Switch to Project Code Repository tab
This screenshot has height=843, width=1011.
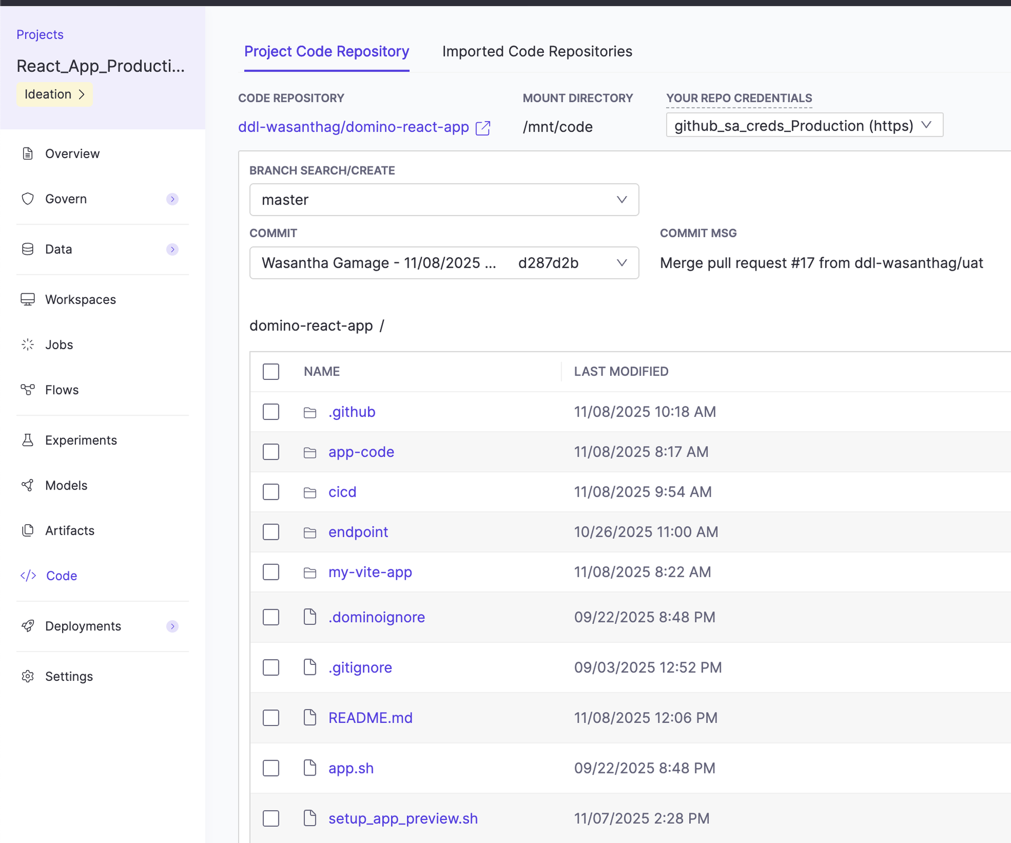pos(326,52)
